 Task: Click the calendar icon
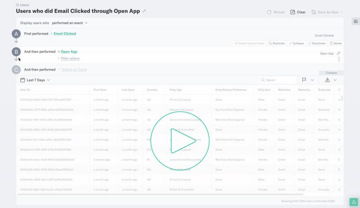22,80
